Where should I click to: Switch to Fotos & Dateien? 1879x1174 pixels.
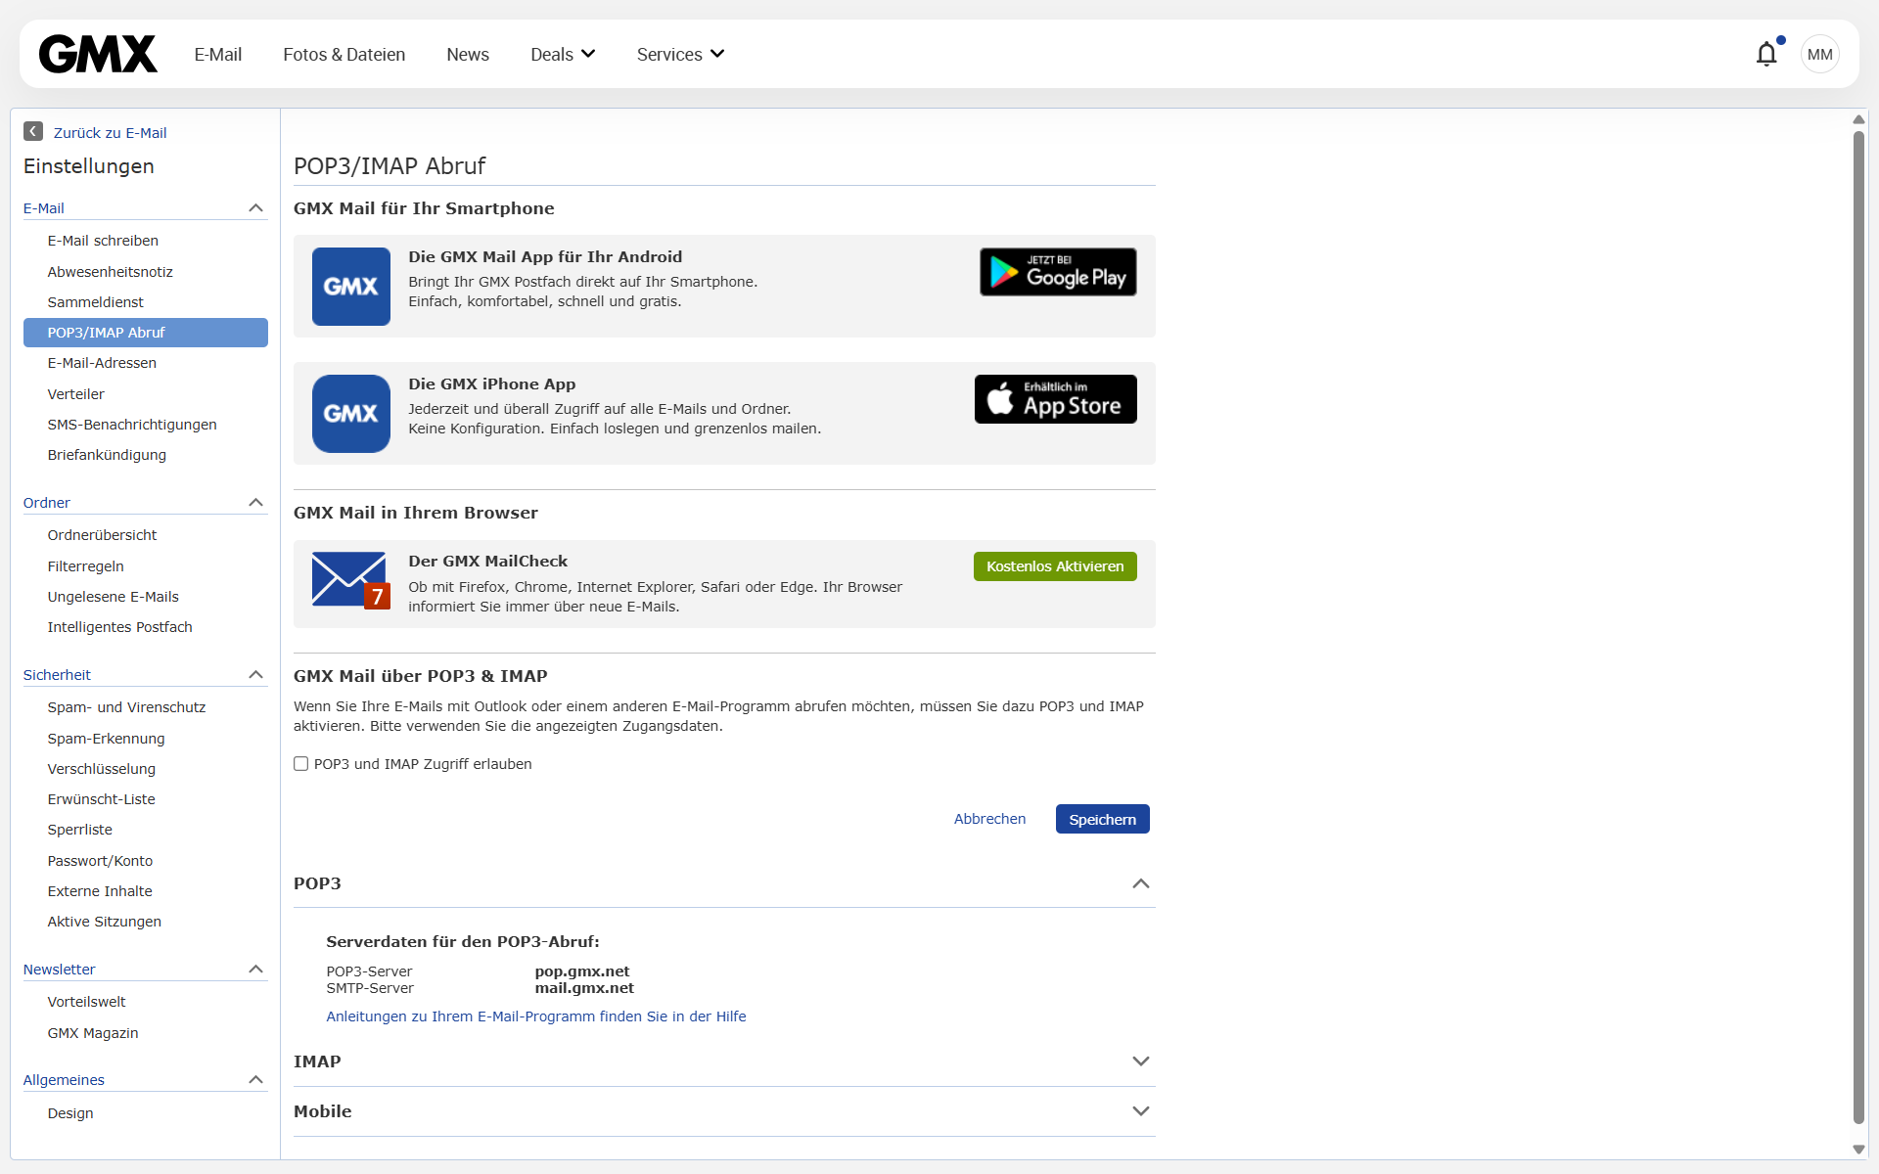344,54
